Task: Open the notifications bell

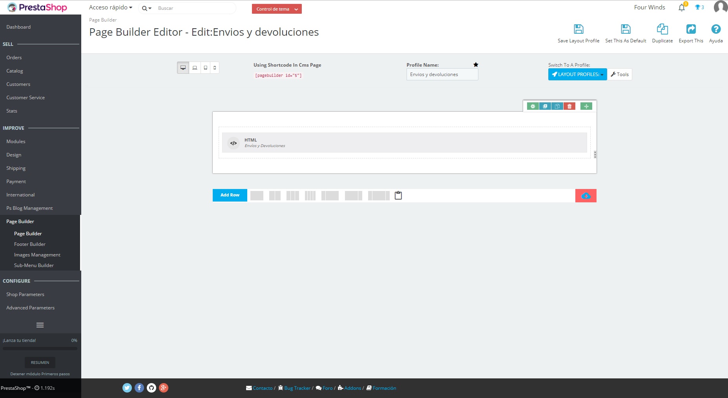Action: pos(682,7)
